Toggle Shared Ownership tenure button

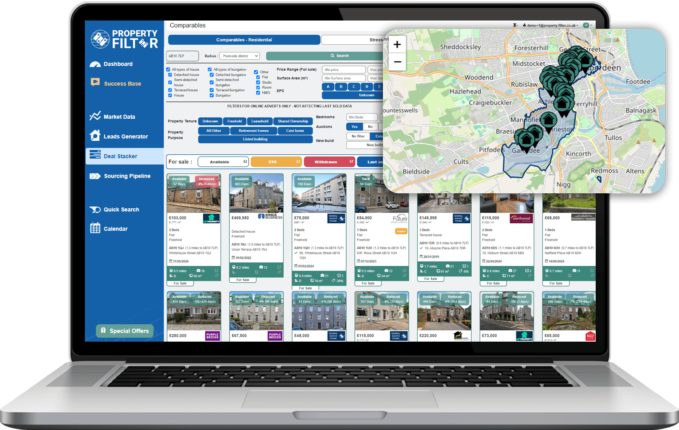click(x=293, y=121)
